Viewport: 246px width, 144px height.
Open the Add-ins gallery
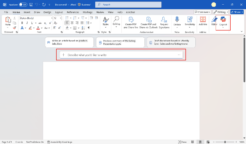tap(203, 21)
